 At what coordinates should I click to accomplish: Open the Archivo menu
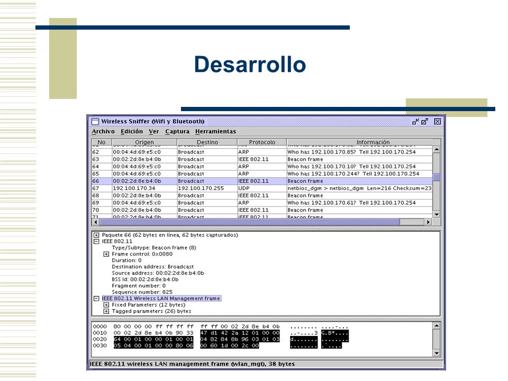pos(103,131)
